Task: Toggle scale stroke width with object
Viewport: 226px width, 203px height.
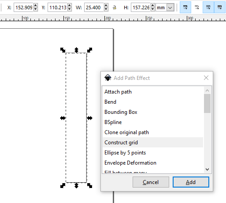Action: click(185, 7)
